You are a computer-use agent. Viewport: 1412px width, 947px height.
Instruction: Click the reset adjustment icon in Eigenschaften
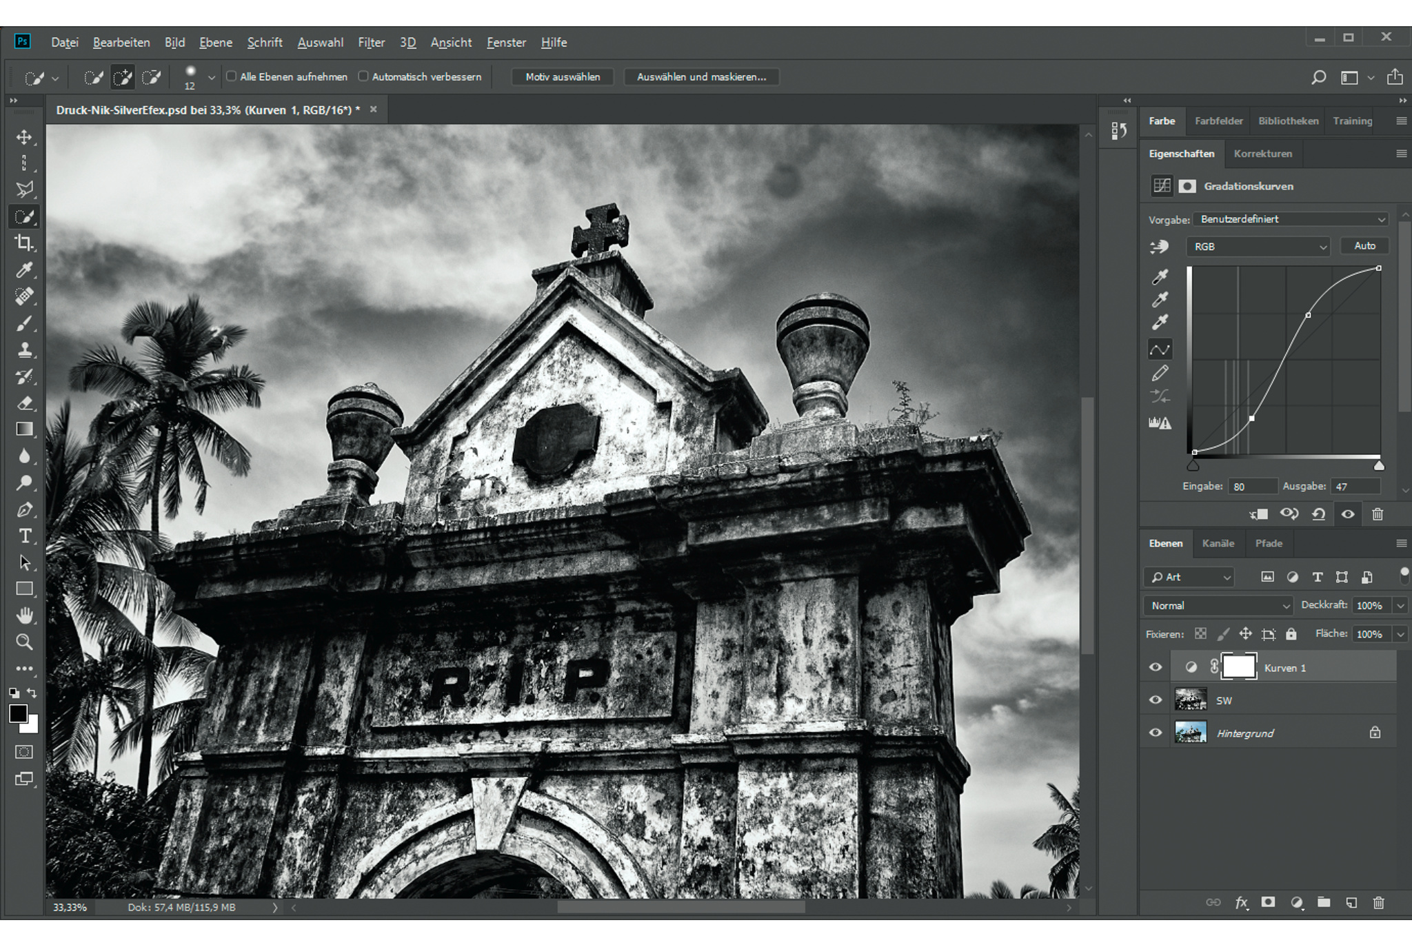[x=1318, y=514]
